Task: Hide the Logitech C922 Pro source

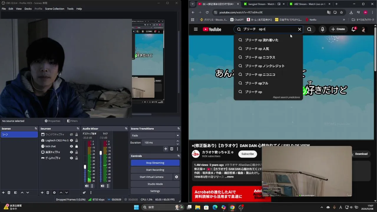Action: pyautogui.click(x=71, y=140)
